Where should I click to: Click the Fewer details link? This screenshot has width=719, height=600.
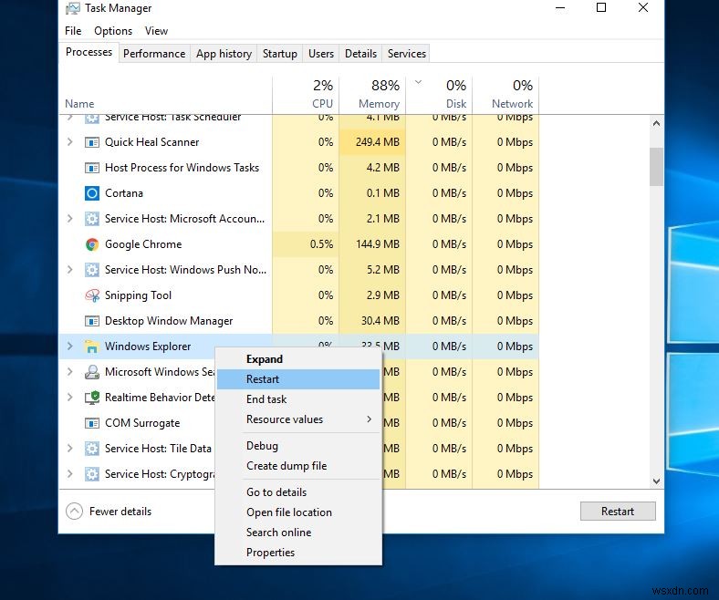[x=120, y=511]
